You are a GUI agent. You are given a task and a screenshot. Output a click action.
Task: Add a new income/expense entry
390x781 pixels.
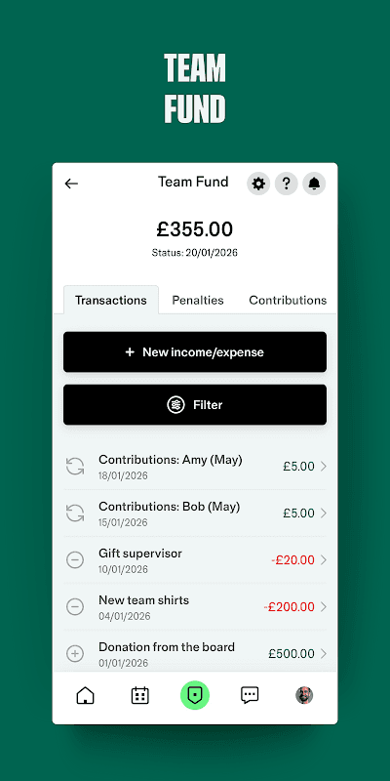[x=195, y=352]
